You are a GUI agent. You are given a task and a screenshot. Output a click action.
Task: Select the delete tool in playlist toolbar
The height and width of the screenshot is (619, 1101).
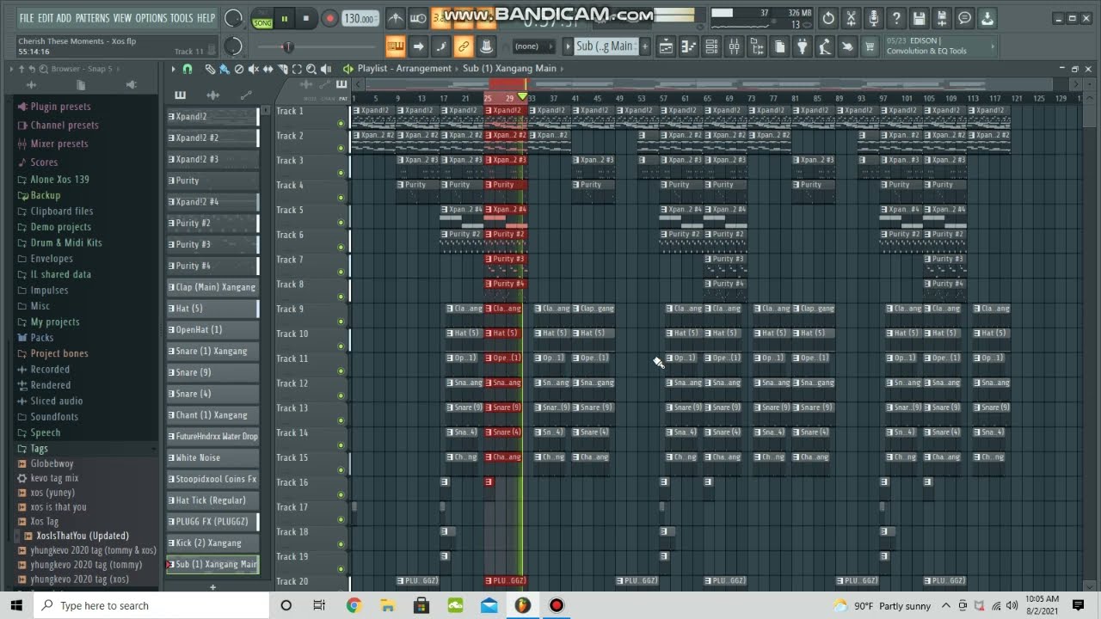point(238,69)
